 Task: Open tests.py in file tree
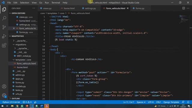[x=19, y=90]
